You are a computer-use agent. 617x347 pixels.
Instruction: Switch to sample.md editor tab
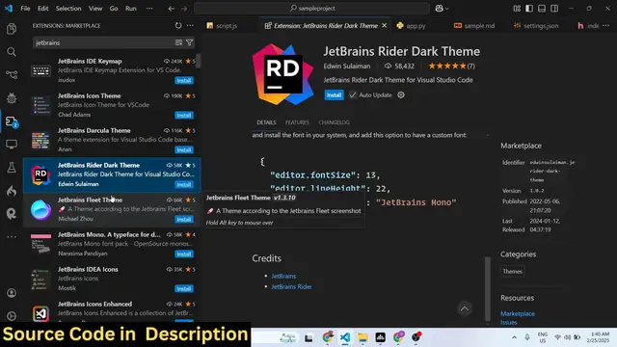click(474, 26)
